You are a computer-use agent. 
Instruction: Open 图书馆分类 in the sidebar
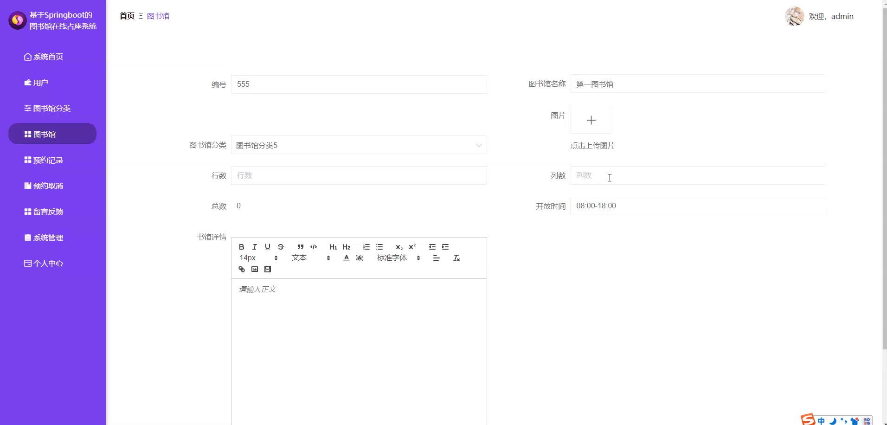(x=47, y=108)
